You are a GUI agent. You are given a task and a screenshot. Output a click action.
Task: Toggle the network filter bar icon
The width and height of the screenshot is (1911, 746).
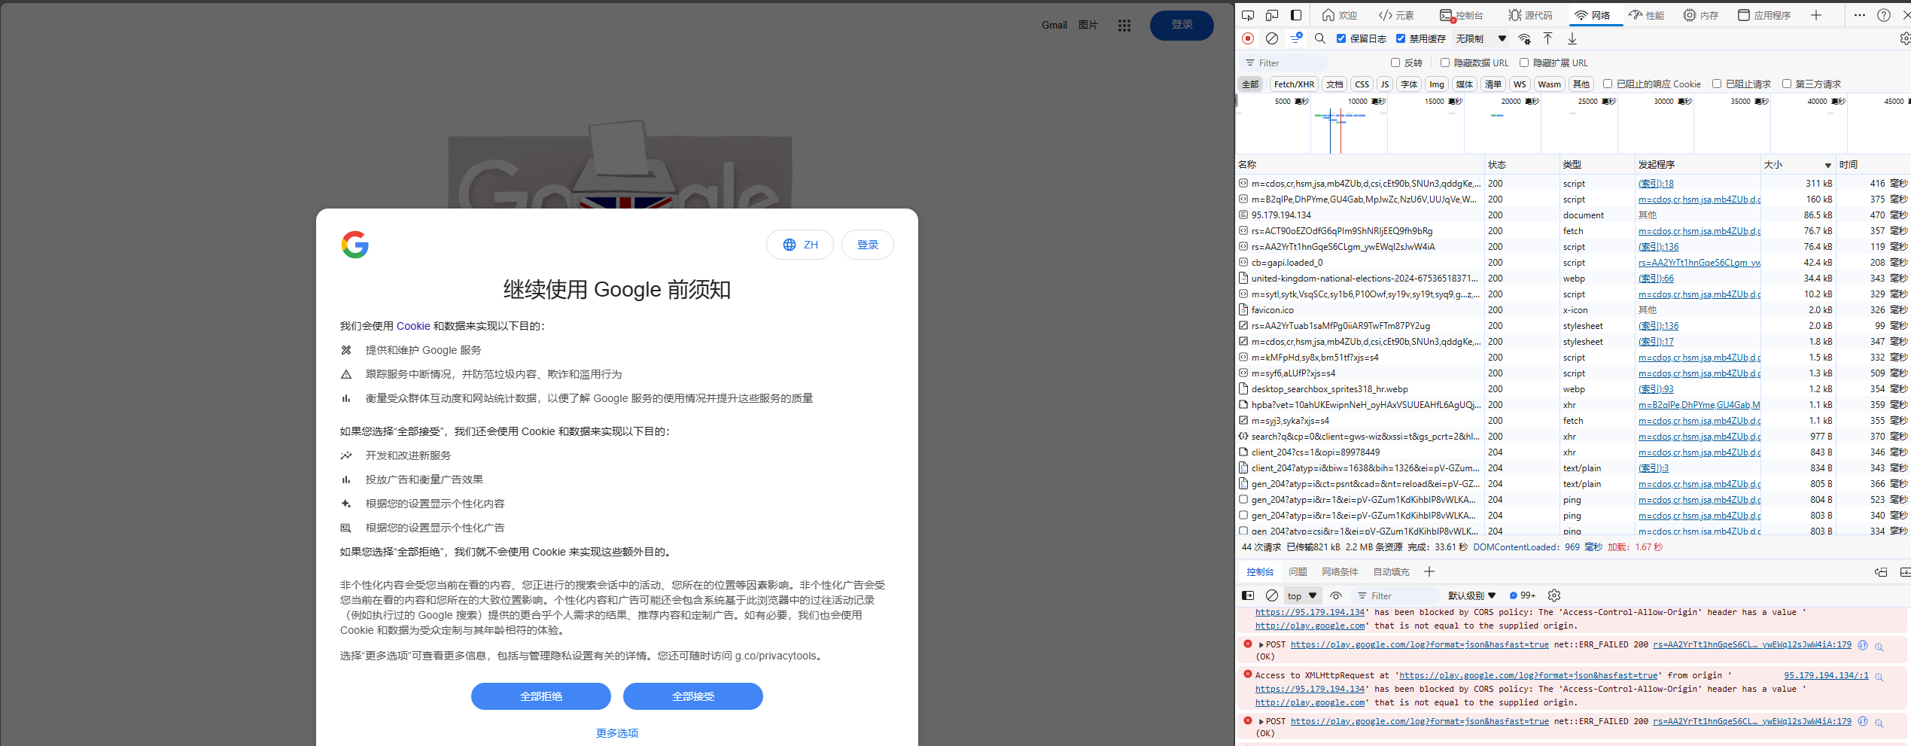click(1296, 38)
